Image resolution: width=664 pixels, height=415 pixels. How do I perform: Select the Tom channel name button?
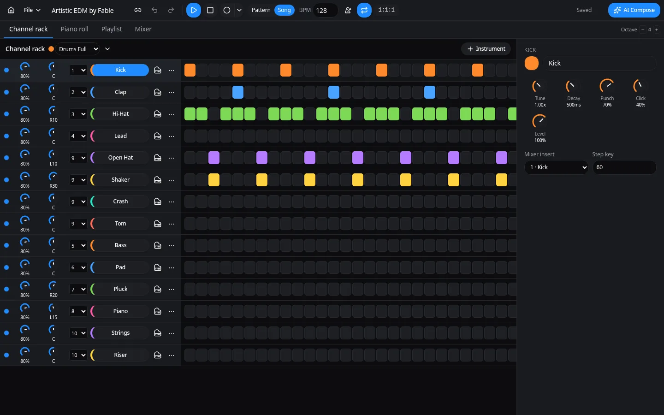pos(120,224)
